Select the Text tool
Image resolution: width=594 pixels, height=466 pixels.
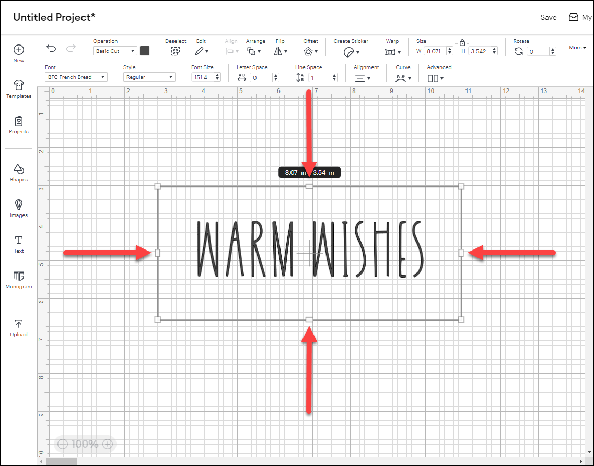pos(19,244)
